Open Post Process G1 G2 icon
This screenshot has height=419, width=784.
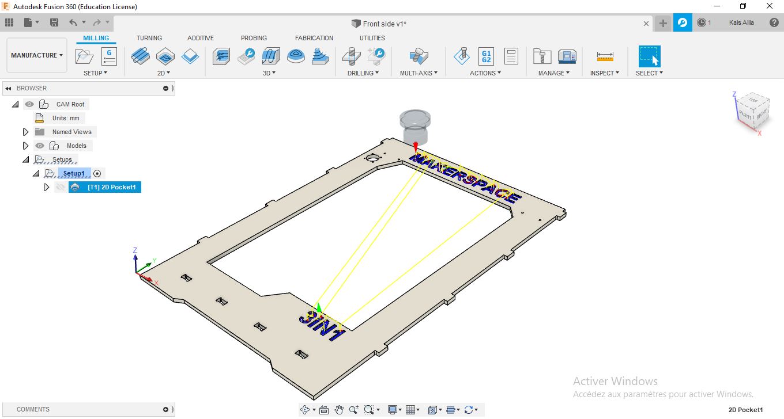coord(486,56)
